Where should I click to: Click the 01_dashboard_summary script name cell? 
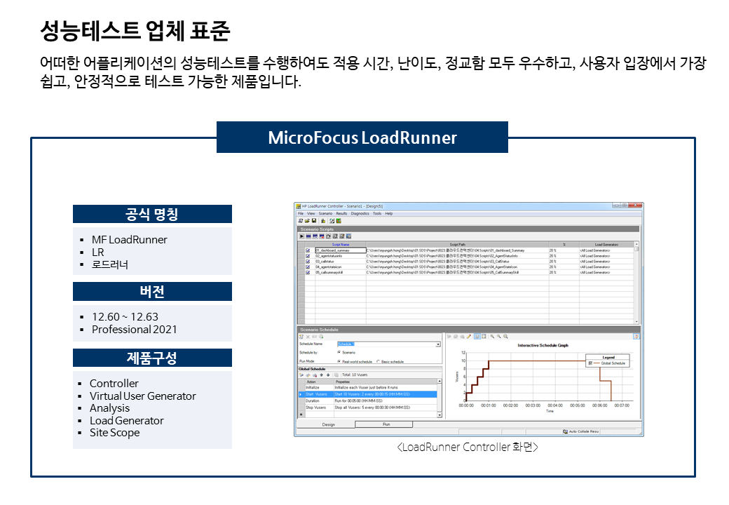[x=341, y=250]
